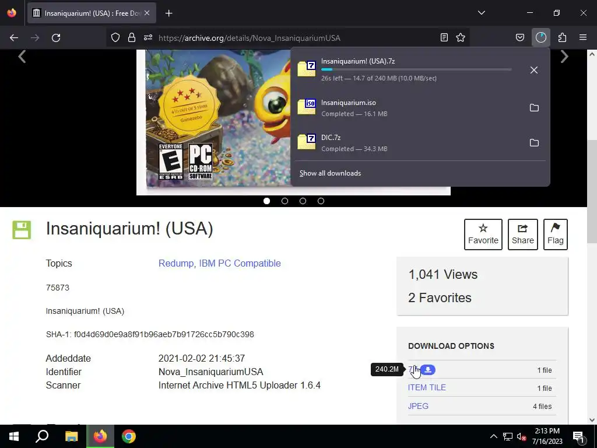Open network status tray icon
This screenshot has width=597, height=448.
(x=508, y=436)
